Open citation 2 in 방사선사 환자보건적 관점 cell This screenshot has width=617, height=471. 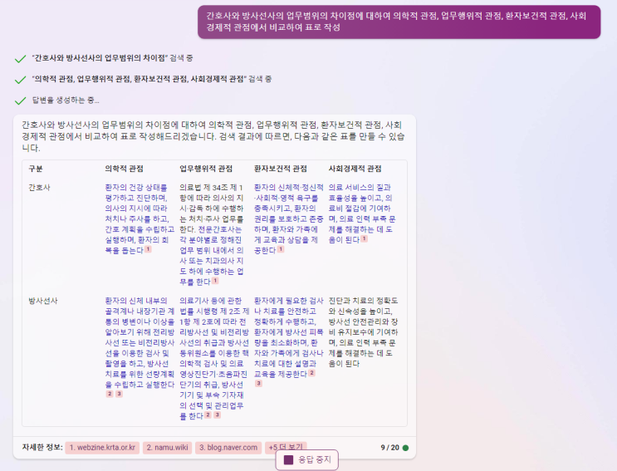311,373
